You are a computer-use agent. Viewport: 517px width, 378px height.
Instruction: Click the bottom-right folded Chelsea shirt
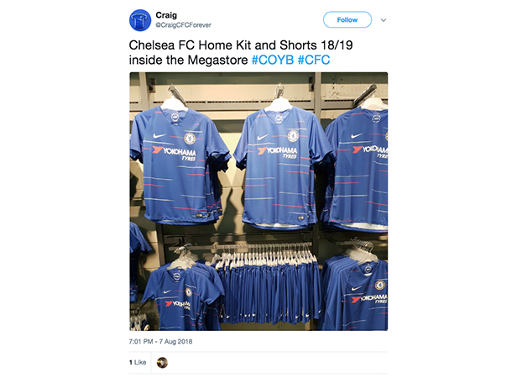click(356, 292)
